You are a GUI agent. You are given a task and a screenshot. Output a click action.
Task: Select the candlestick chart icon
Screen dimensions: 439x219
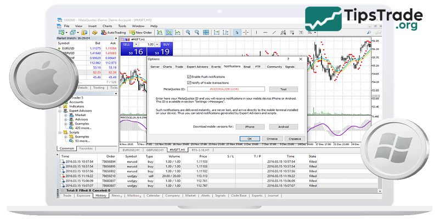(x=169, y=32)
